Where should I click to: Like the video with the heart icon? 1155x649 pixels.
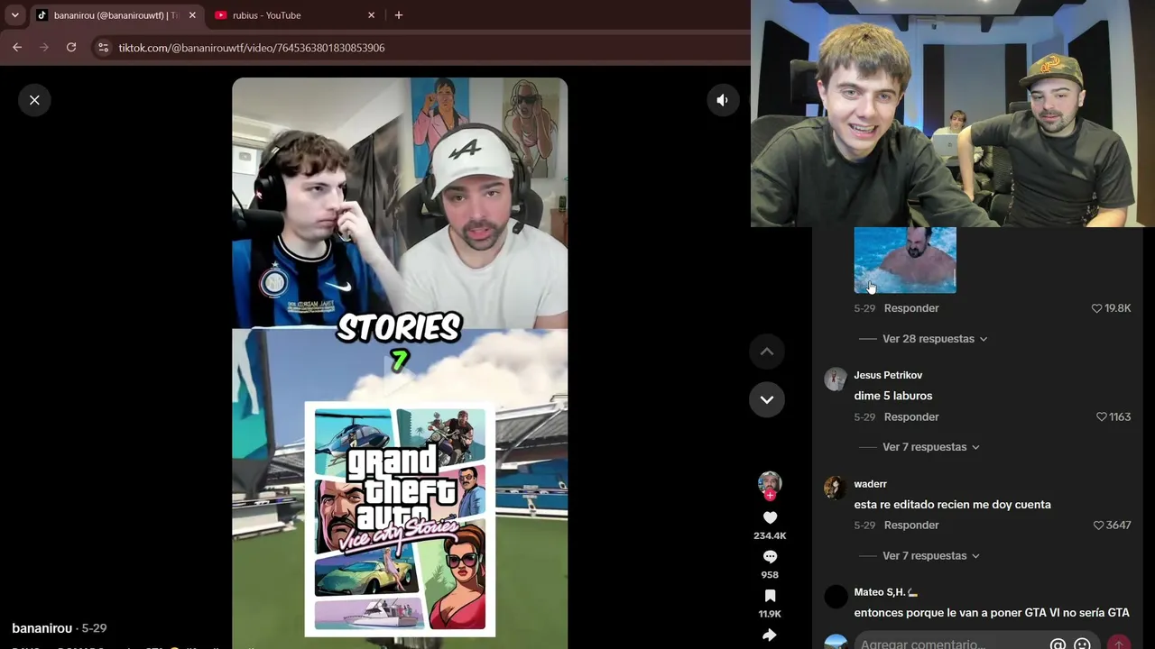pyautogui.click(x=770, y=518)
